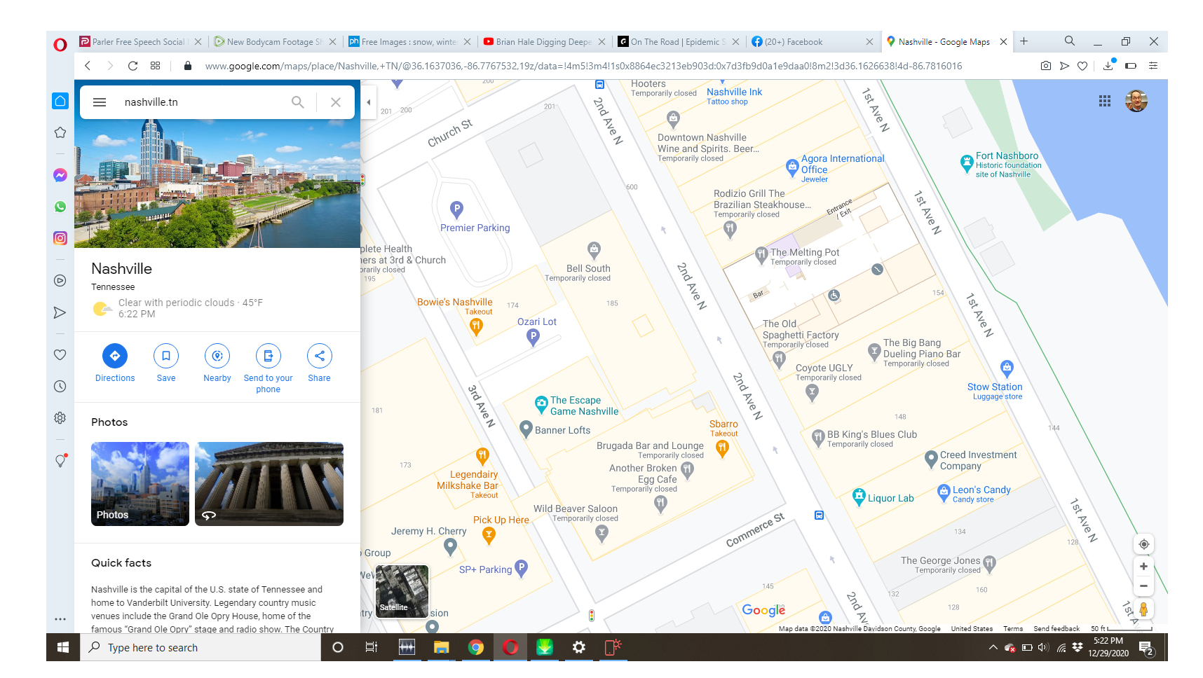Zoom in on the map

[1143, 567]
